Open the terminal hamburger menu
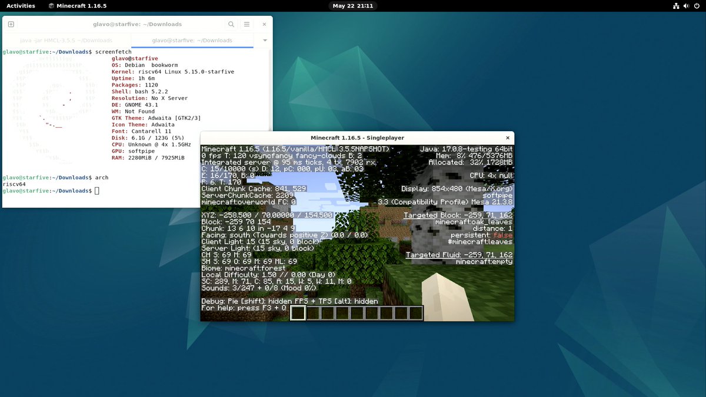706x397 pixels. [247, 24]
